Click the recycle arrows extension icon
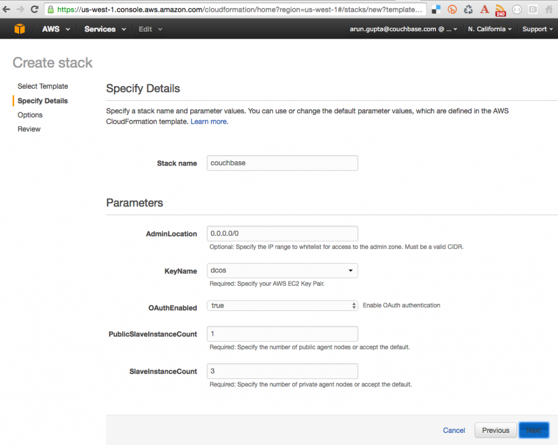This screenshot has width=558, height=447. coord(468,10)
